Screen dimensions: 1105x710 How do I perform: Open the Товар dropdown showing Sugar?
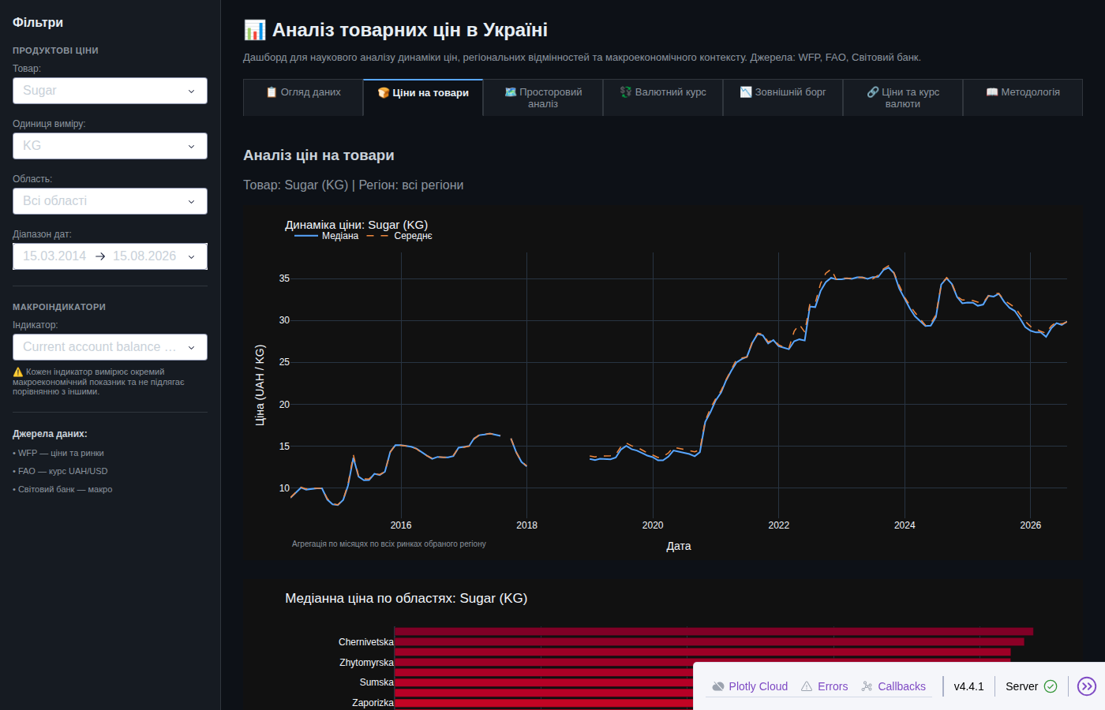click(x=110, y=91)
